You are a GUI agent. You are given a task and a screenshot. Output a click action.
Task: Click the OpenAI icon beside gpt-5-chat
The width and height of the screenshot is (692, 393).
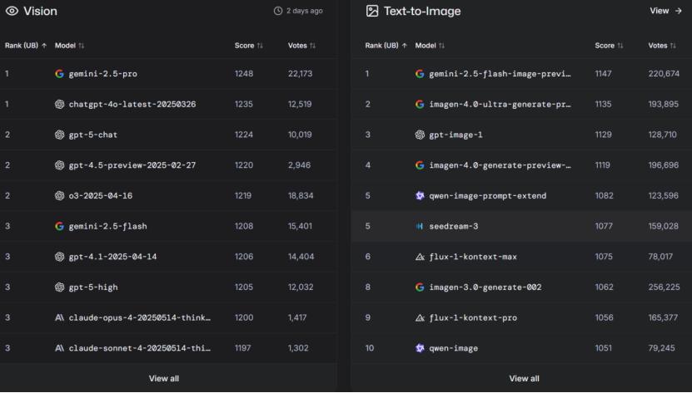coord(59,135)
